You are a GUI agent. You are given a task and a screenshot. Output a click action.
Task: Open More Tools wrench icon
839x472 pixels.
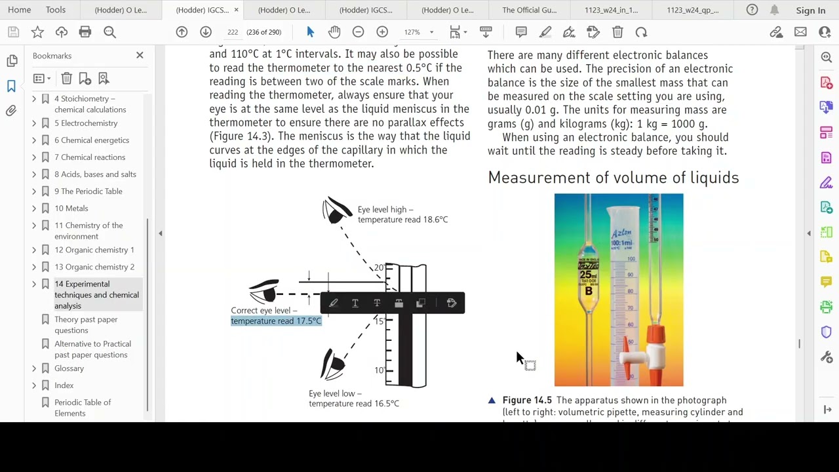coord(826,357)
